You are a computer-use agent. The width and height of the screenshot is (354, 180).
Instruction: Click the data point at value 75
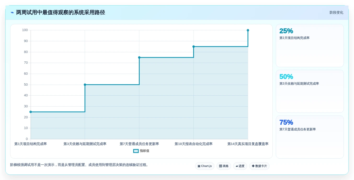(x=139, y=57)
